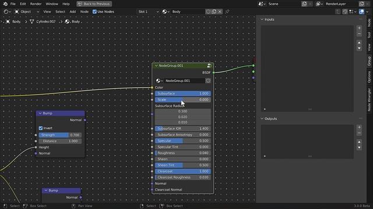The width and height of the screenshot is (373, 209).
Task: Open the overlay options dropdown arrow
Action: 367,12
